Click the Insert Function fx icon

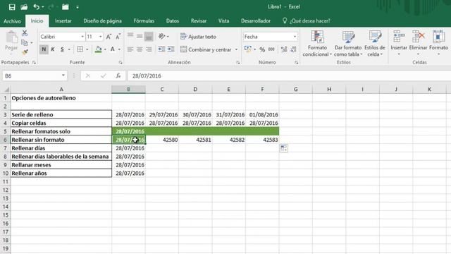coord(118,75)
